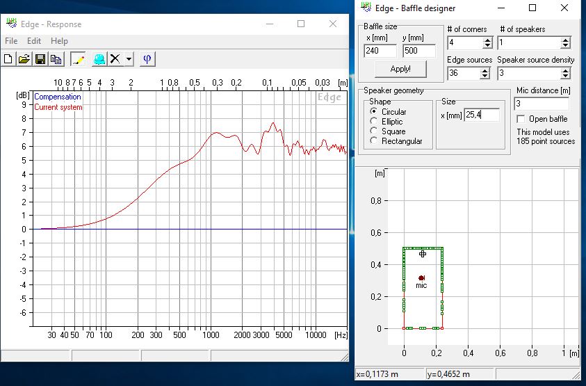Toggle phase display with the phi icon

(147, 59)
